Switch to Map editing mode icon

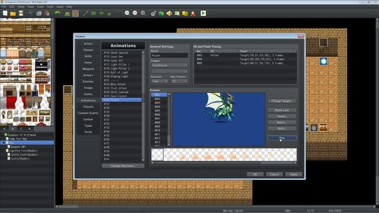(x=68, y=13)
